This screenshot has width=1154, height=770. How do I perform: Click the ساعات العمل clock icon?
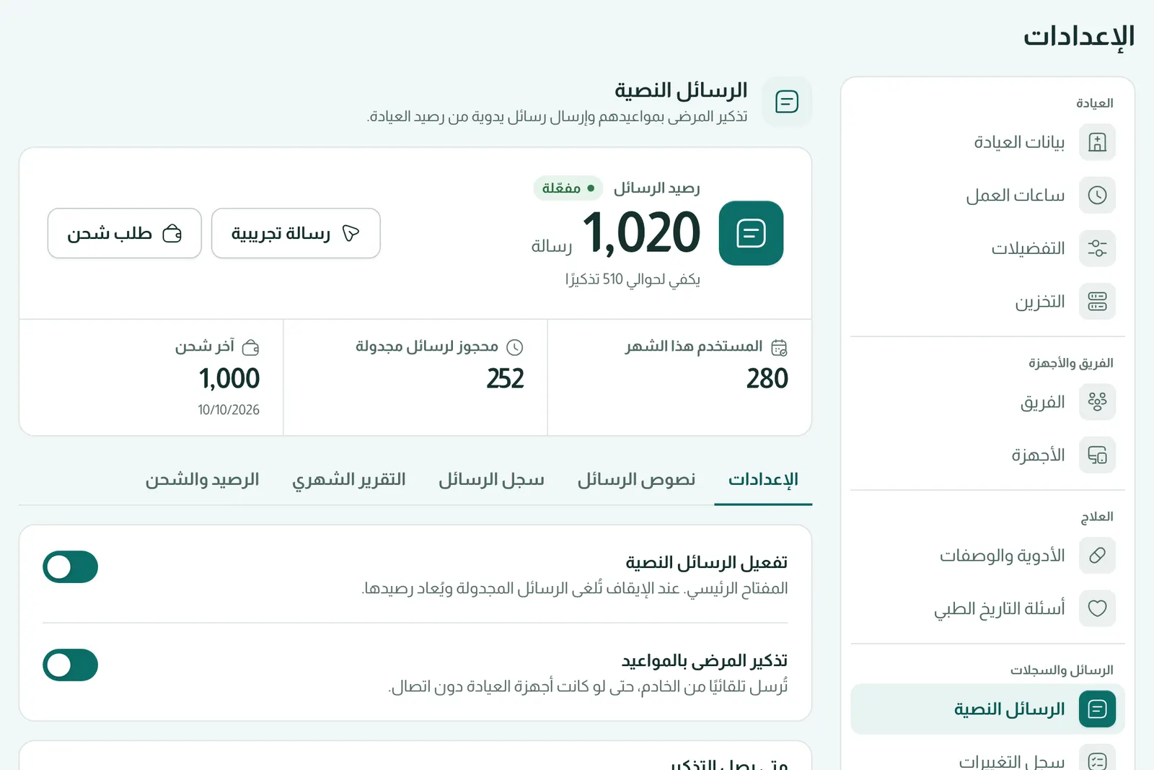(1097, 195)
